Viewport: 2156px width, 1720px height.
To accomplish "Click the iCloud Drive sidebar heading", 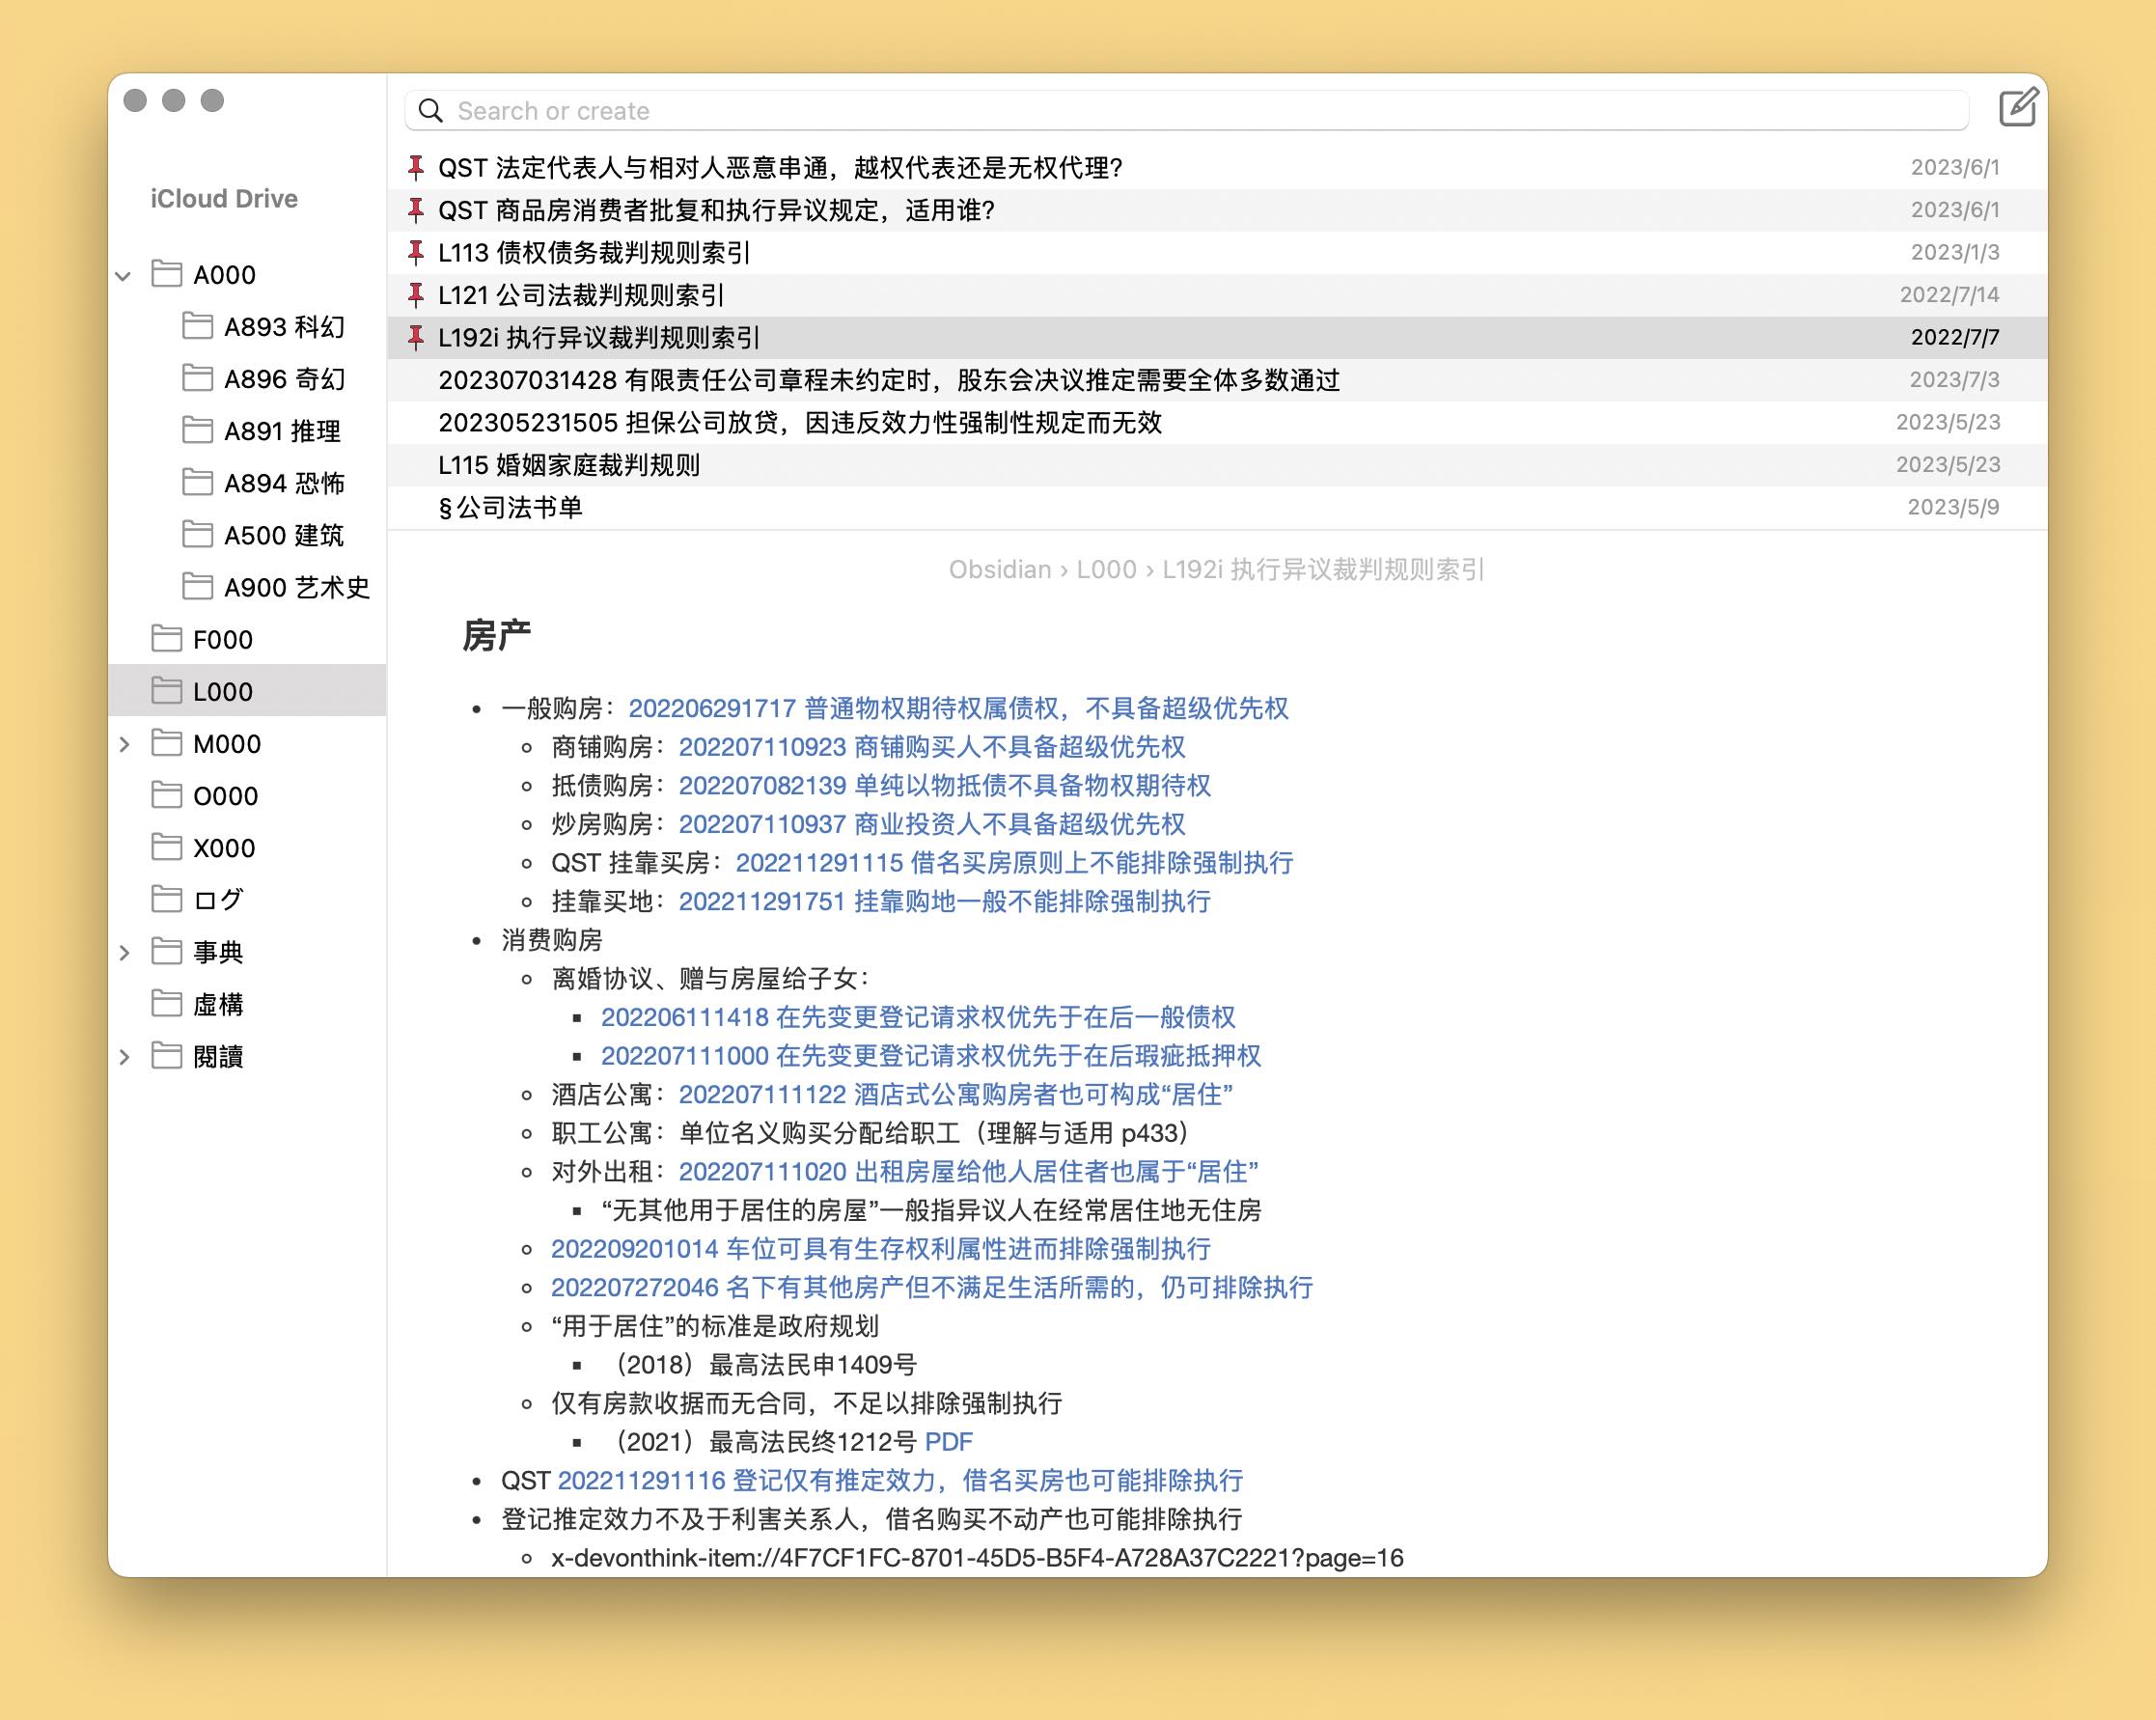I will coord(224,198).
